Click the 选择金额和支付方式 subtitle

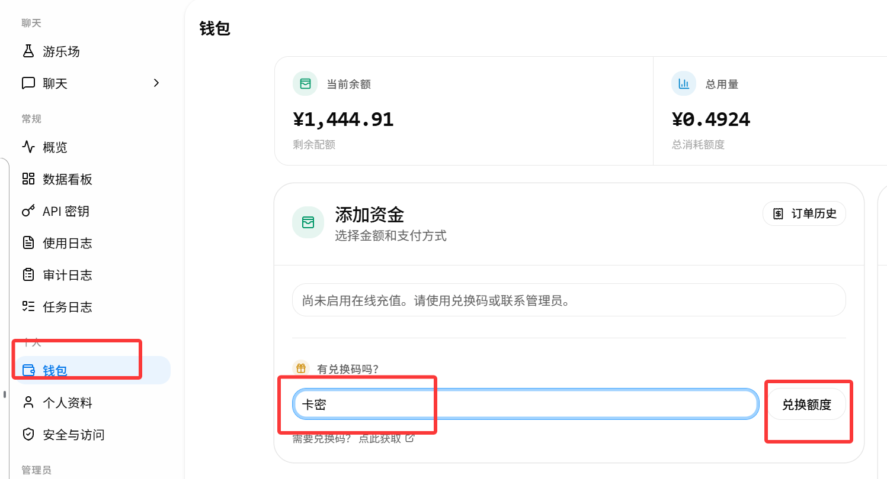coord(390,235)
